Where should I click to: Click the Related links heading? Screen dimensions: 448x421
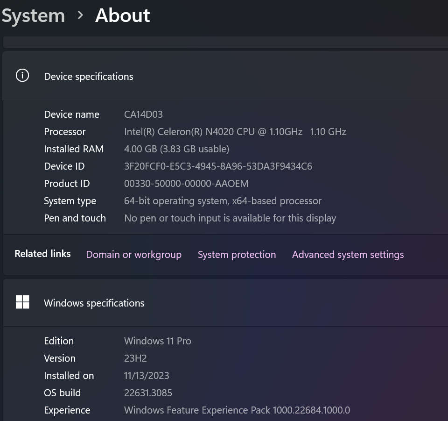tap(42, 254)
